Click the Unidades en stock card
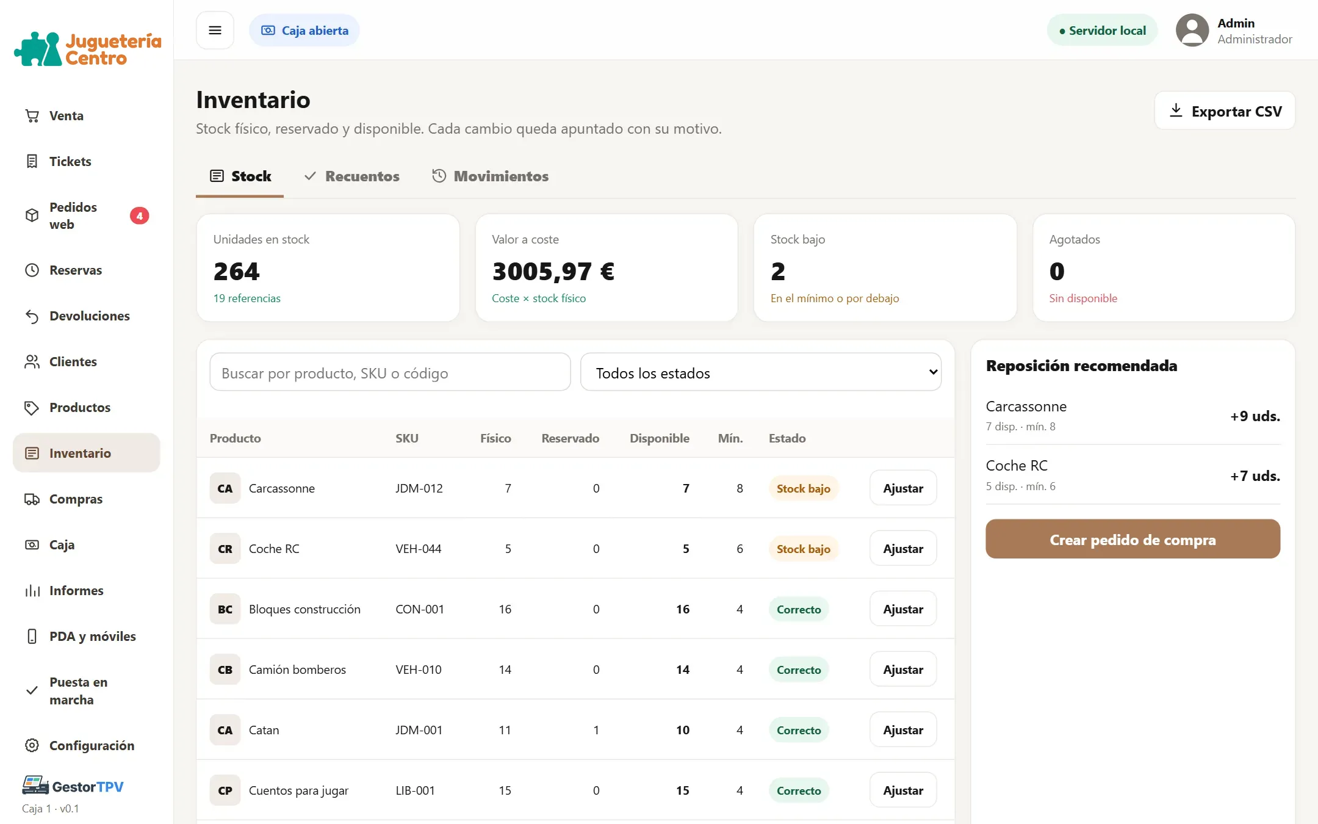 click(x=328, y=268)
